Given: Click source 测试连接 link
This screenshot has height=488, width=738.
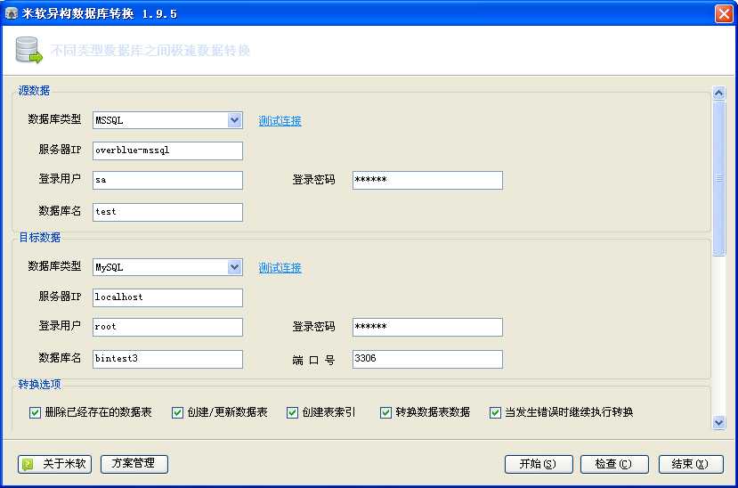Looking at the screenshot, I should pyautogui.click(x=280, y=121).
